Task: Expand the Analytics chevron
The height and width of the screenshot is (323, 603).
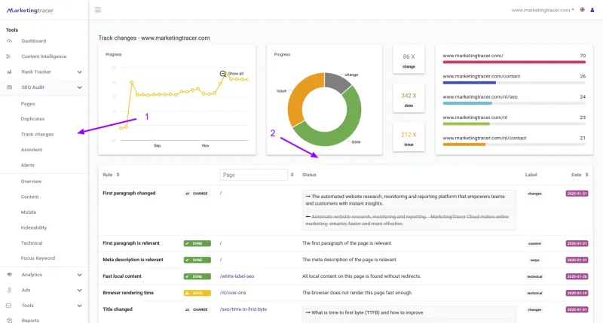Action: (x=79, y=275)
